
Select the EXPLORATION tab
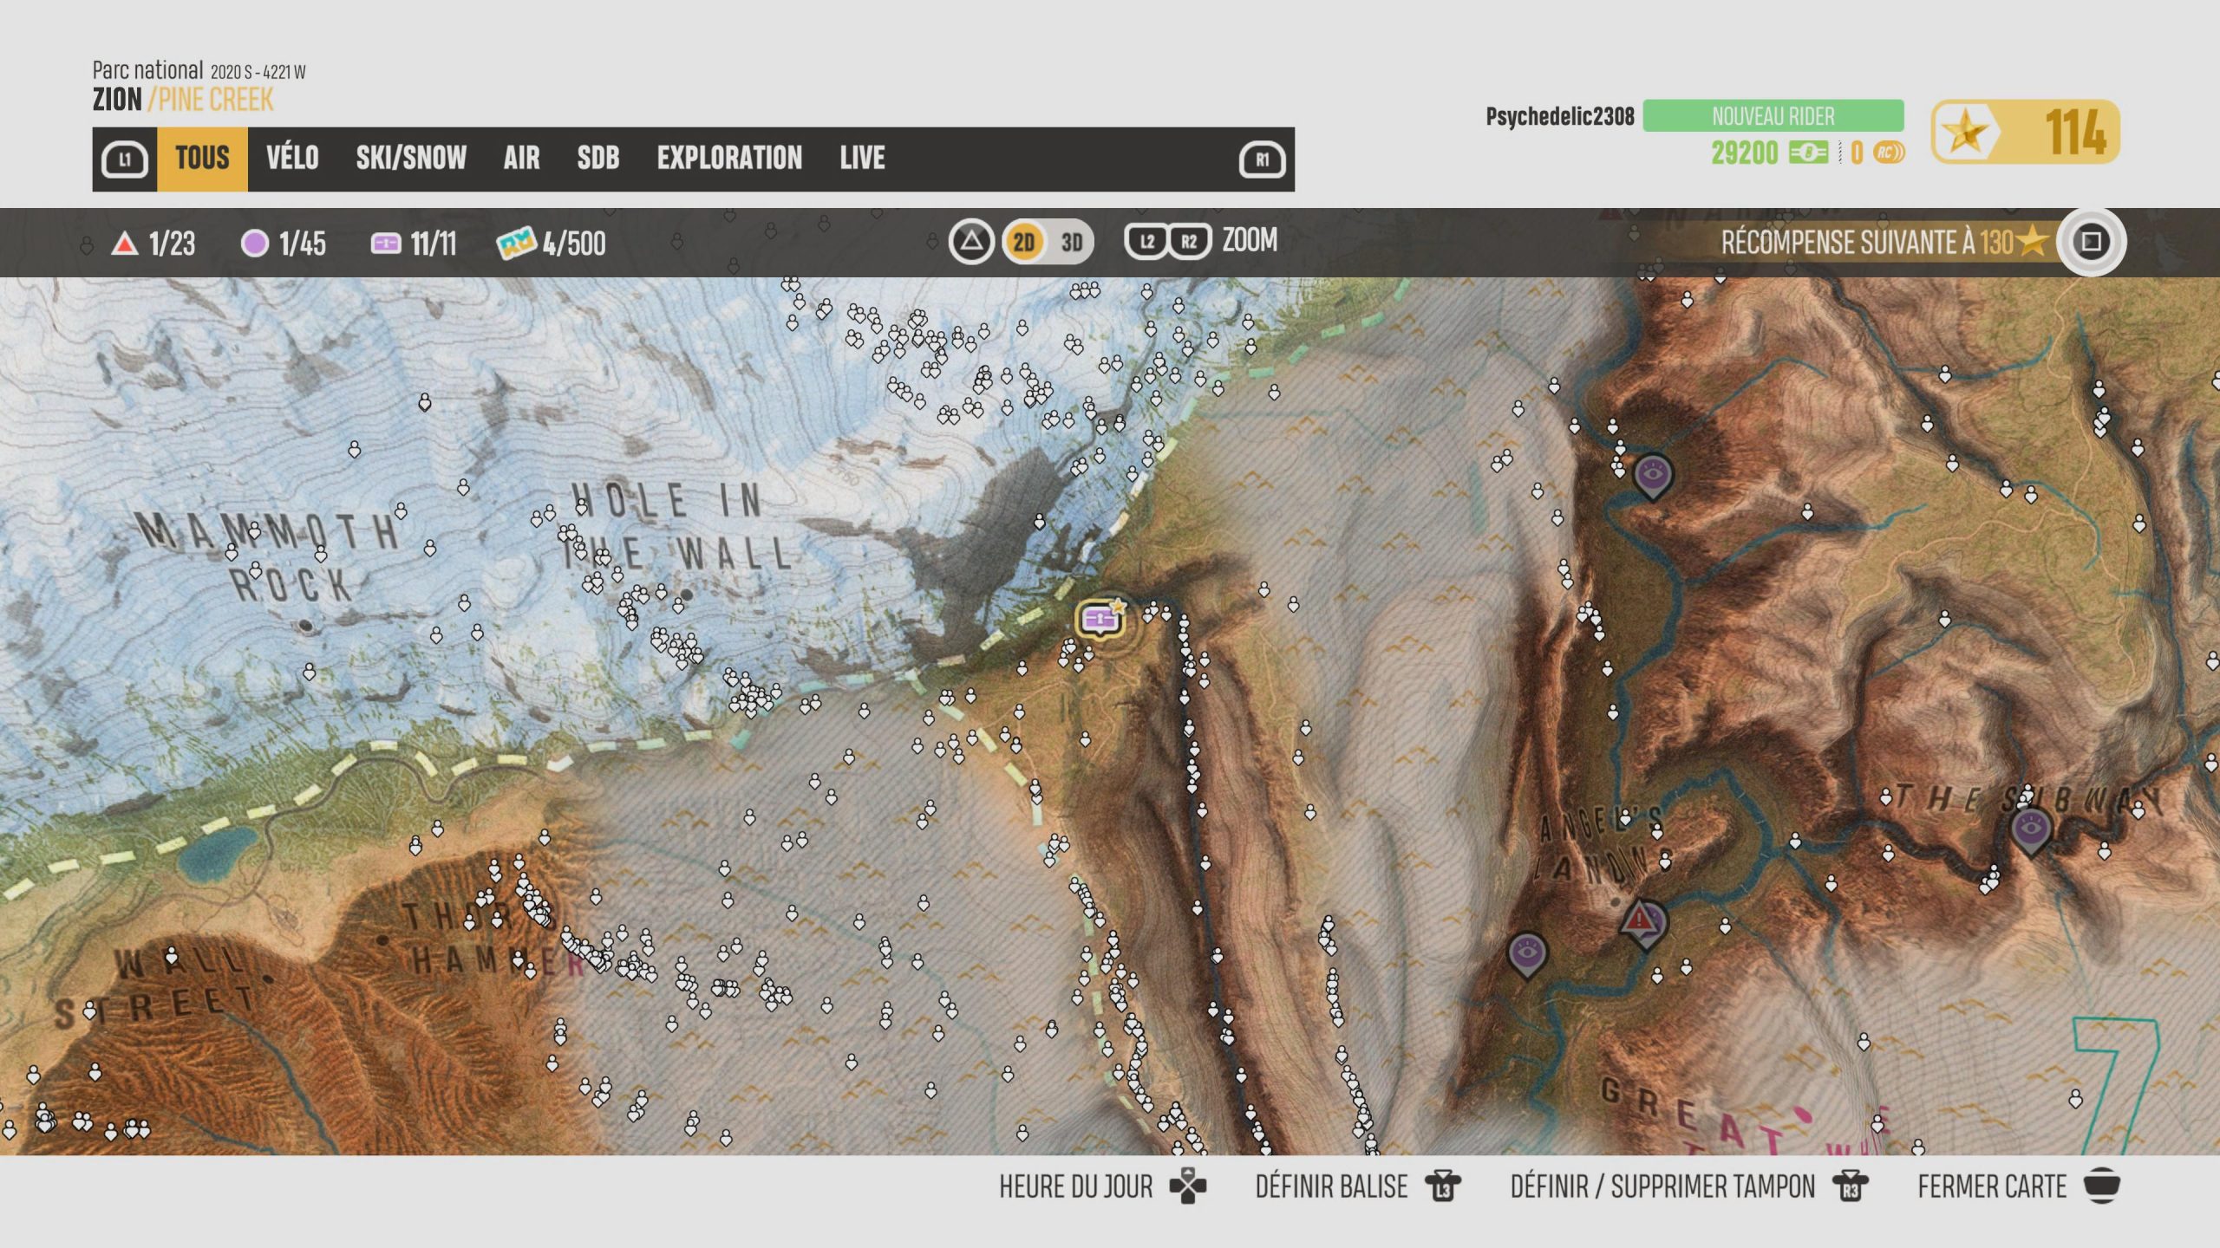(x=729, y=159)
